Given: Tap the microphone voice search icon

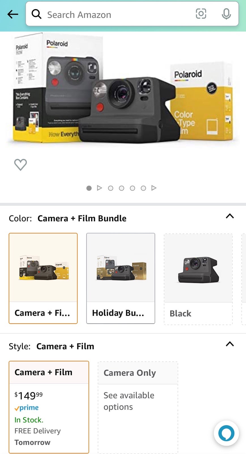Looking at the screenshot, I should click(226, 14).
